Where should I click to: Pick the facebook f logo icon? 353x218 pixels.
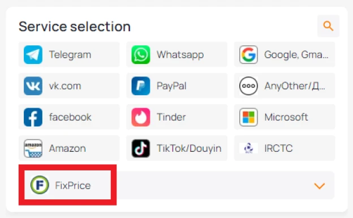pos(33,117)
